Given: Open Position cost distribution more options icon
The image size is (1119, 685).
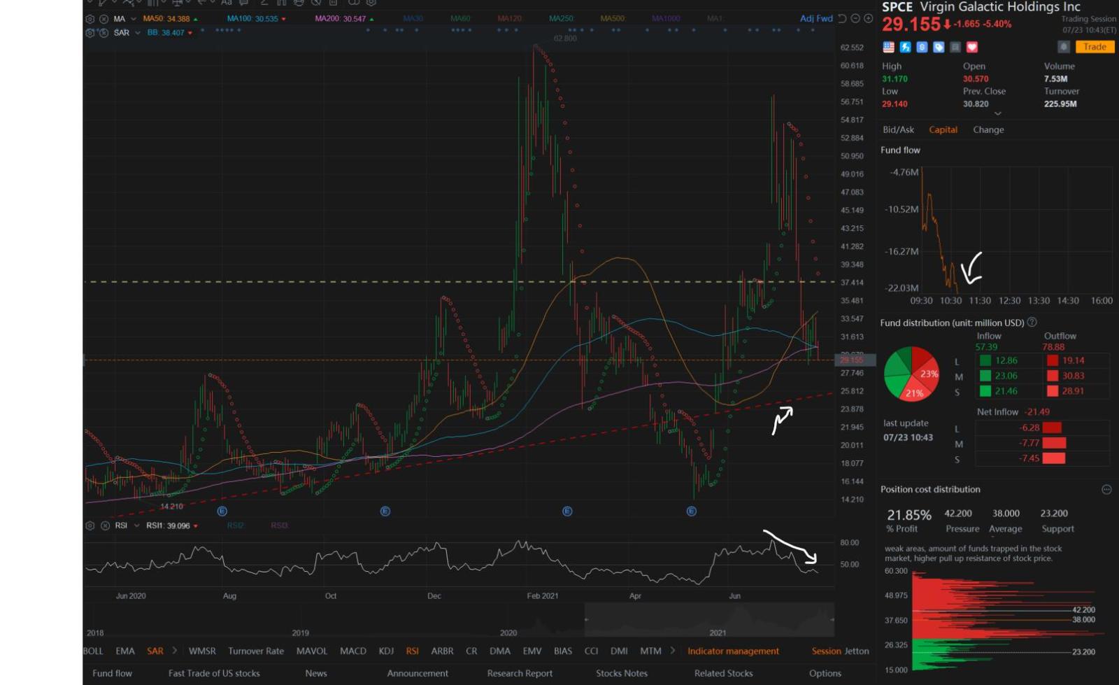Looking at the screenshot, I should (x=1106, y=489).
